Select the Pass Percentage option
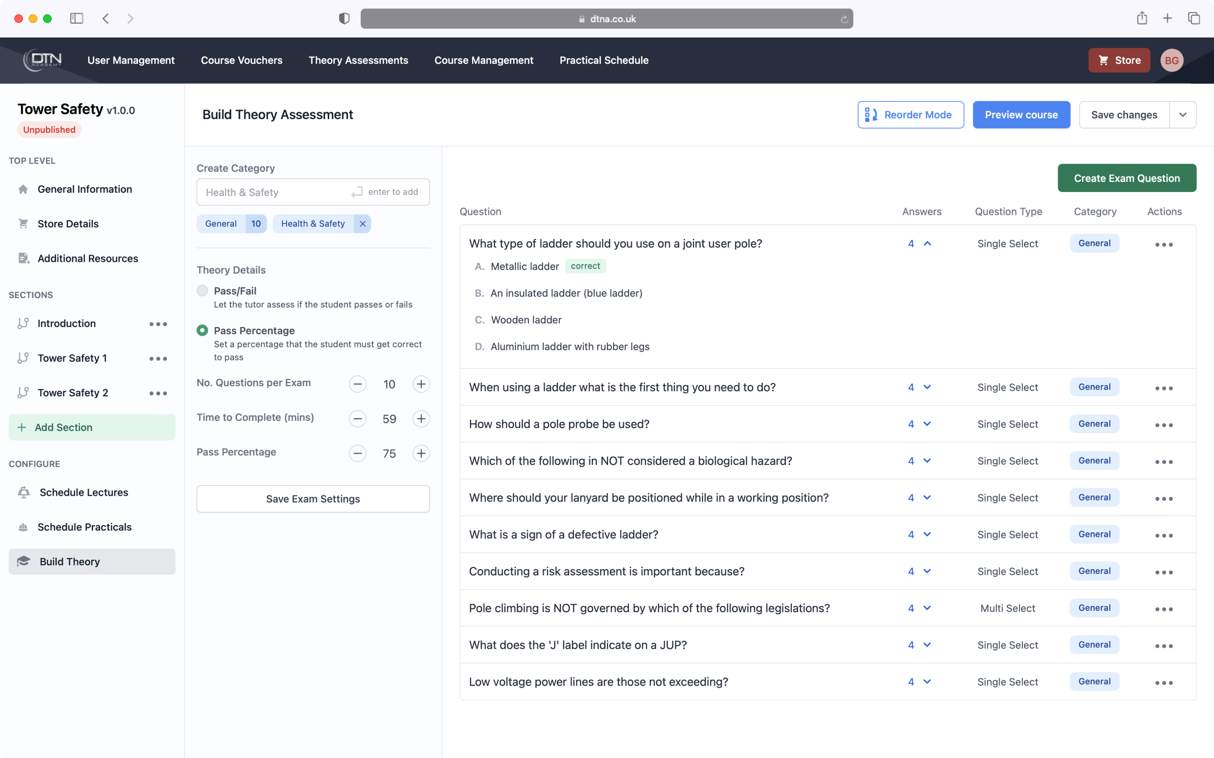The width and height of the screenshot is (1214, 758). pos(202,330)
